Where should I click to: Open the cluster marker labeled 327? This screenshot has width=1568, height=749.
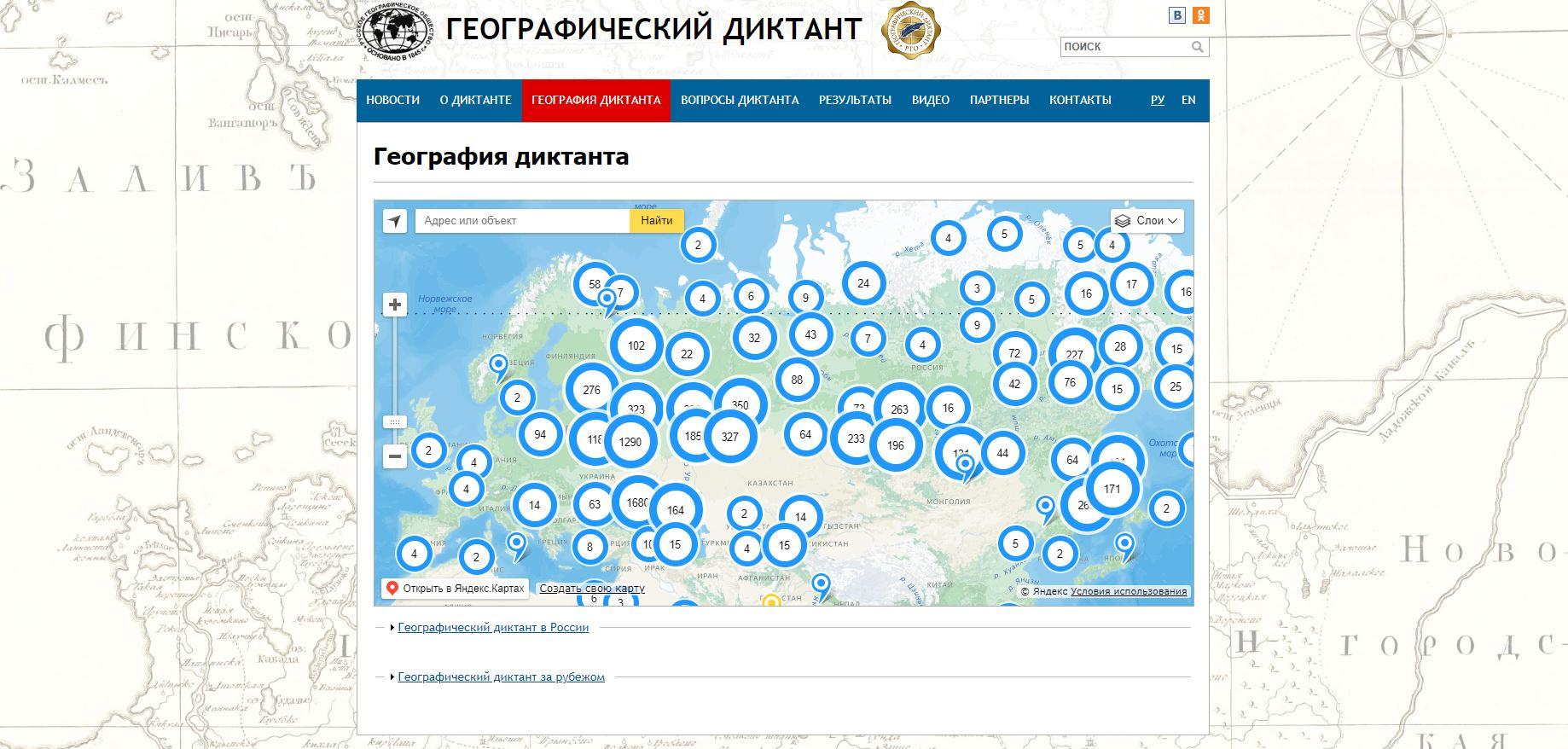coord(729,437)
